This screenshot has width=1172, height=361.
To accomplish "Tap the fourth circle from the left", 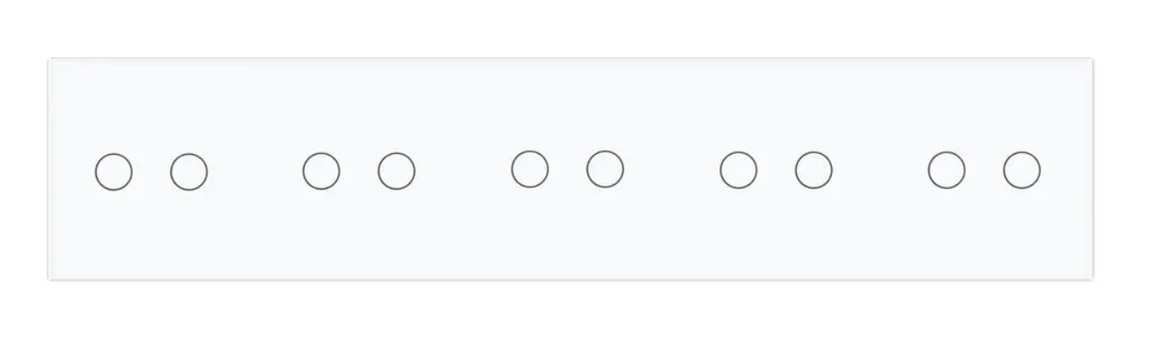I will click(x=397, y=170).
